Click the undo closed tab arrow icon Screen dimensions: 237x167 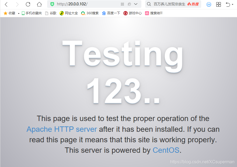(228, 4)
